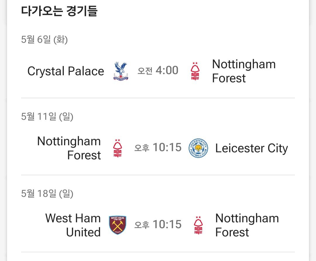316x261 pixels.
Task: Click the West Ham United hammers crest
Action: coord(118,225)
